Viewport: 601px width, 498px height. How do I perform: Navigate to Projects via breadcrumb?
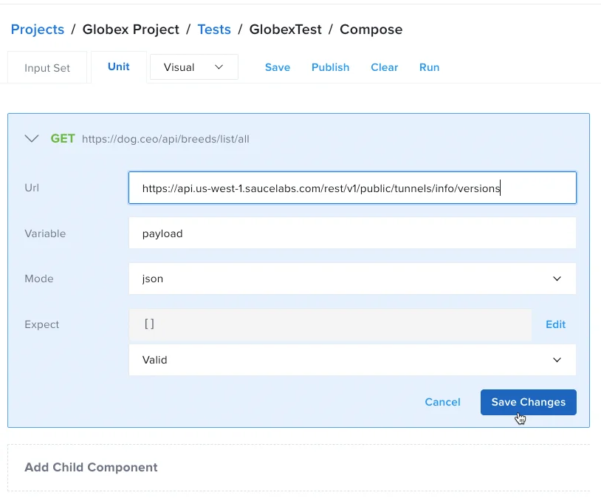[37, 29]
